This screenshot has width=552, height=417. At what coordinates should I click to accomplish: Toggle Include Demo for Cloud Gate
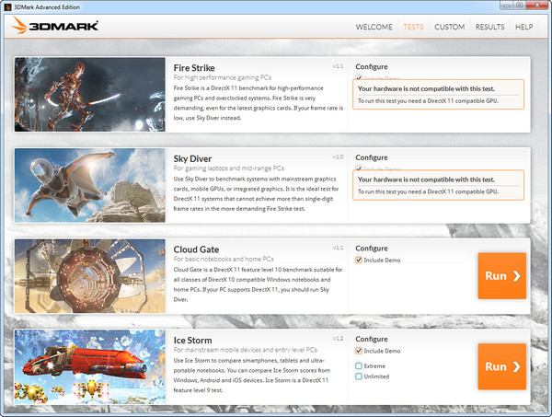(x=359, y=261)
